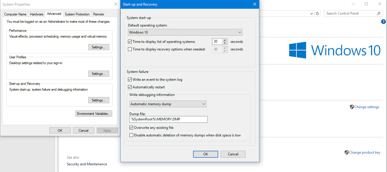Close the System Properties window
This screenshot has height=172, width=387.
click(115, 4)
